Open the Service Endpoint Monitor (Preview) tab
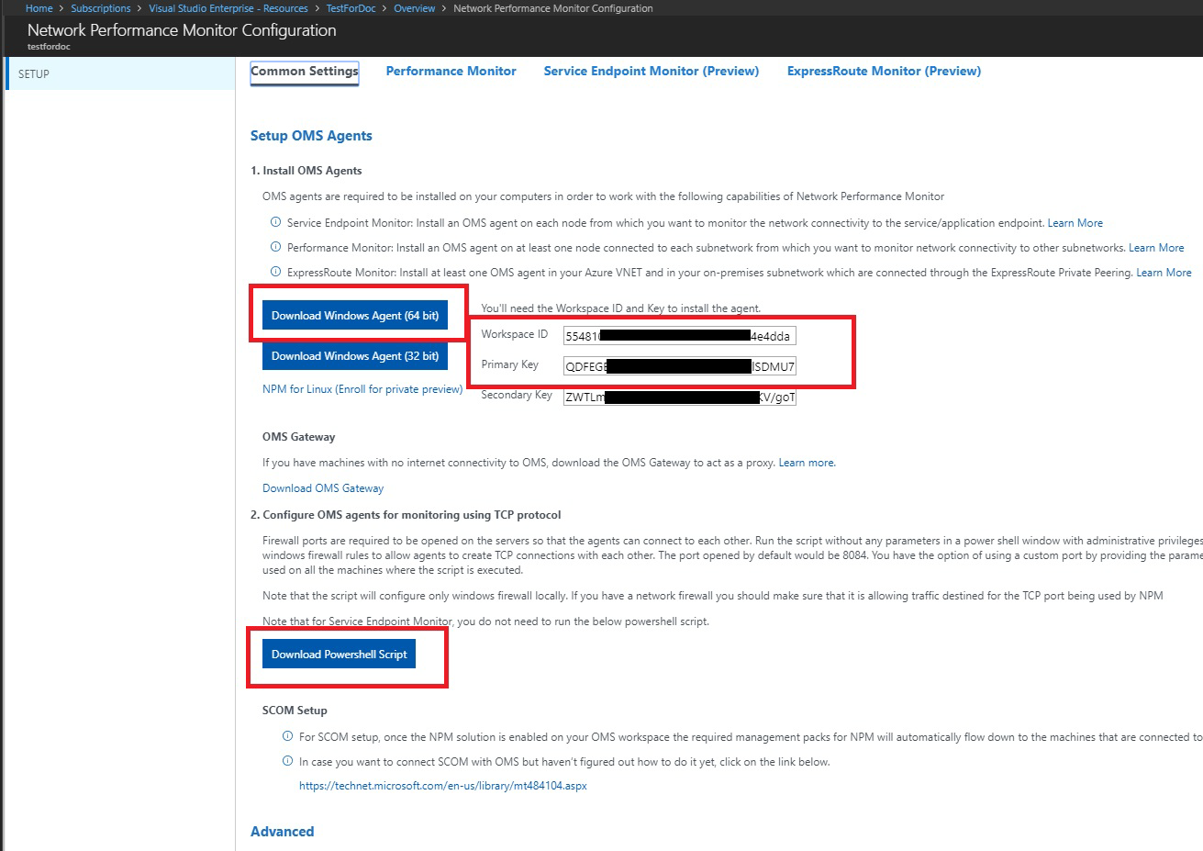 [651, 71]
